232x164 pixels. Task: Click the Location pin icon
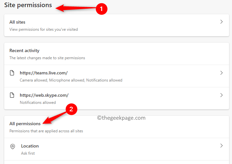point(13,146)
